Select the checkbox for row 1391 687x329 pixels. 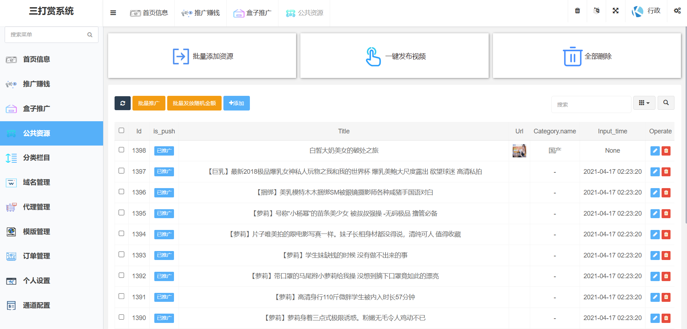(121, 296)
